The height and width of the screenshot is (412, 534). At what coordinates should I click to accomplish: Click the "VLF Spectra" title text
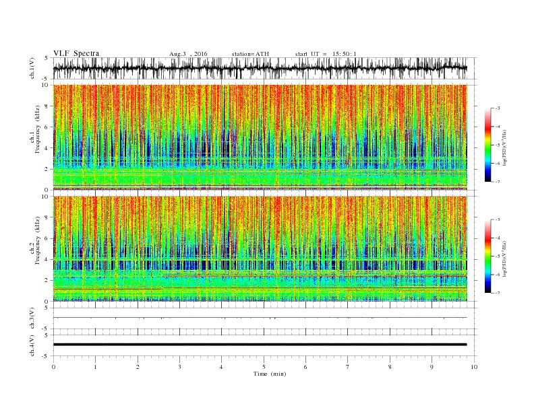[76, 53]
